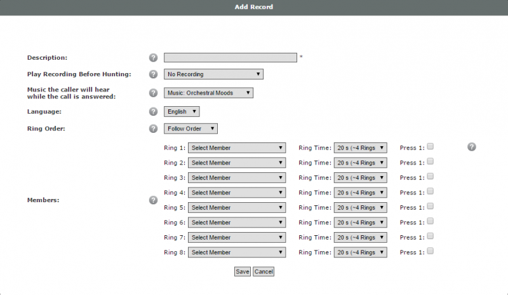Toggle Press 1 checkbox for Ring 8

click(x=431, y=251)
